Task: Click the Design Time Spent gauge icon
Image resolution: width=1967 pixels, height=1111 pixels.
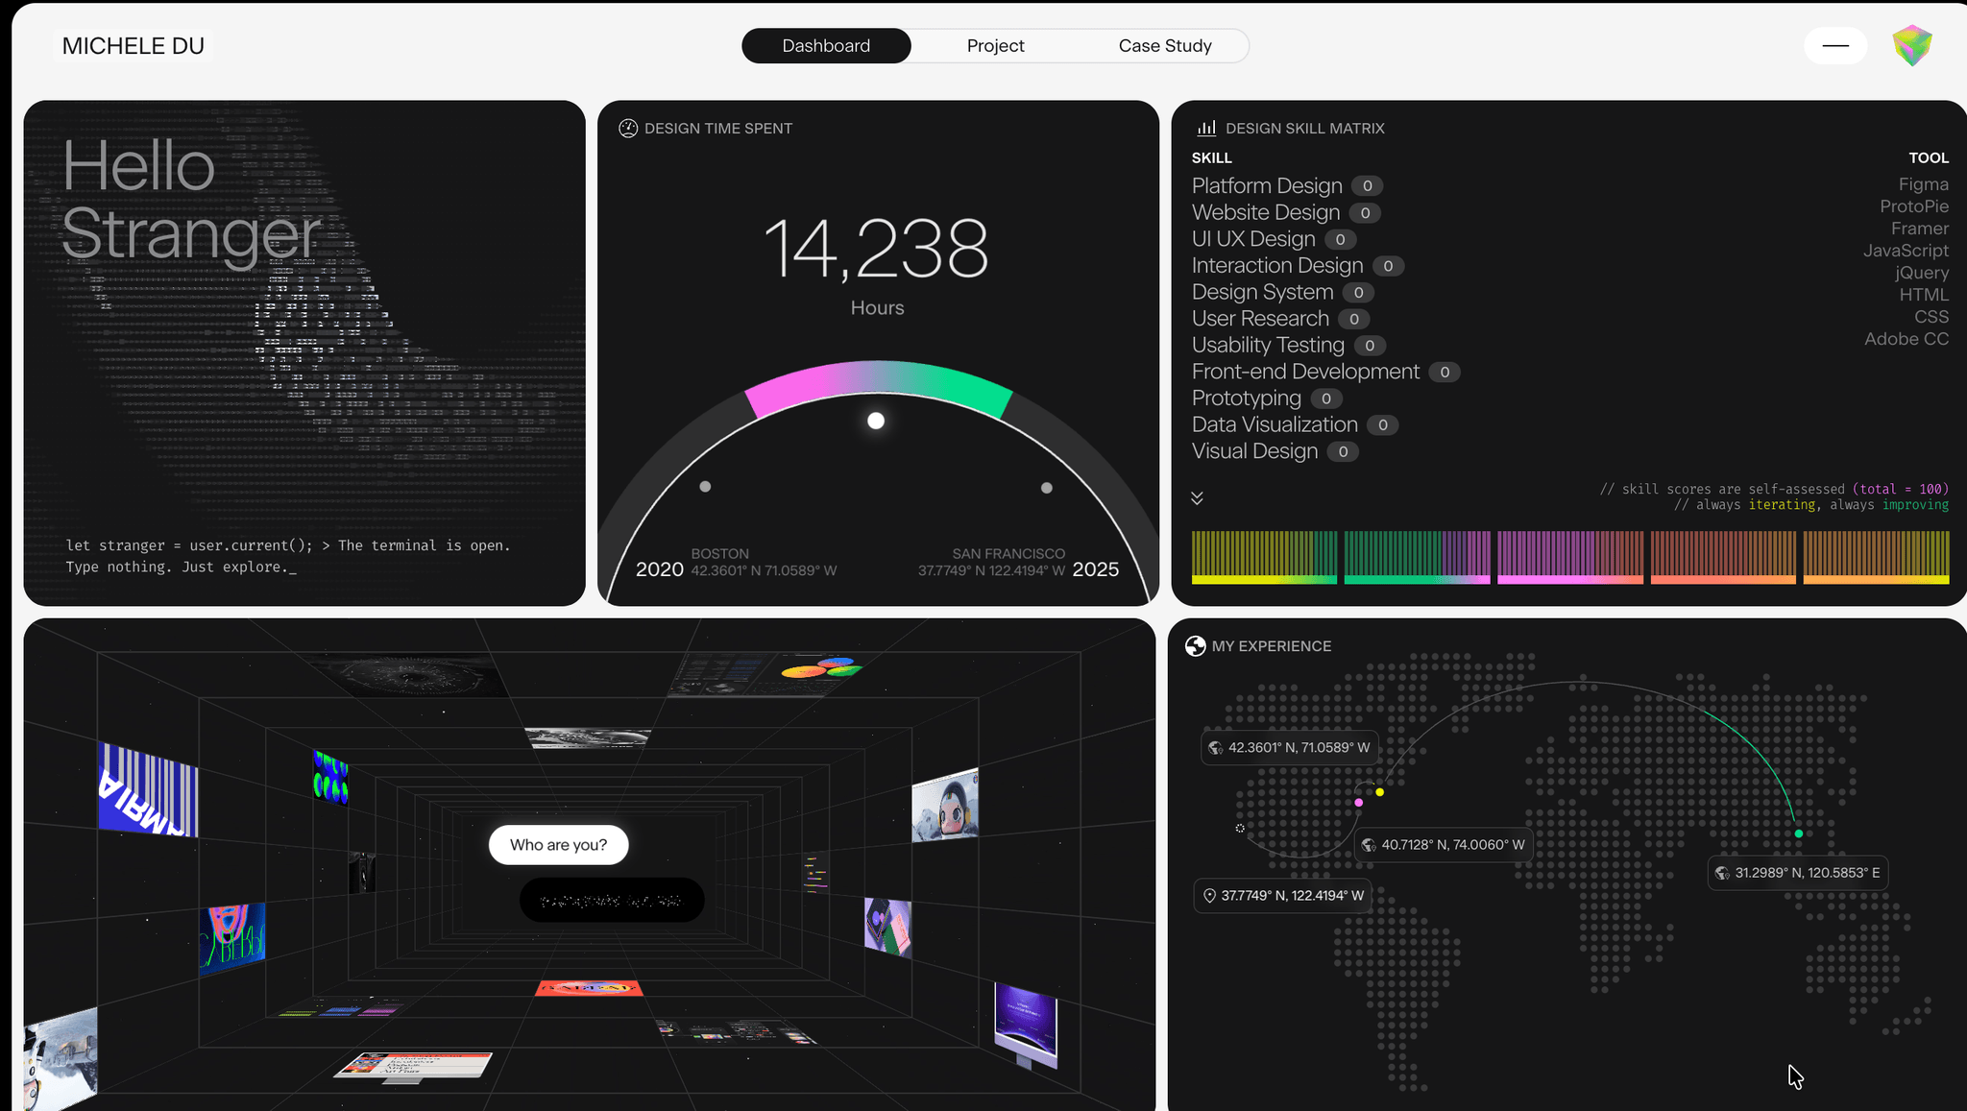Action: point(628,129)
